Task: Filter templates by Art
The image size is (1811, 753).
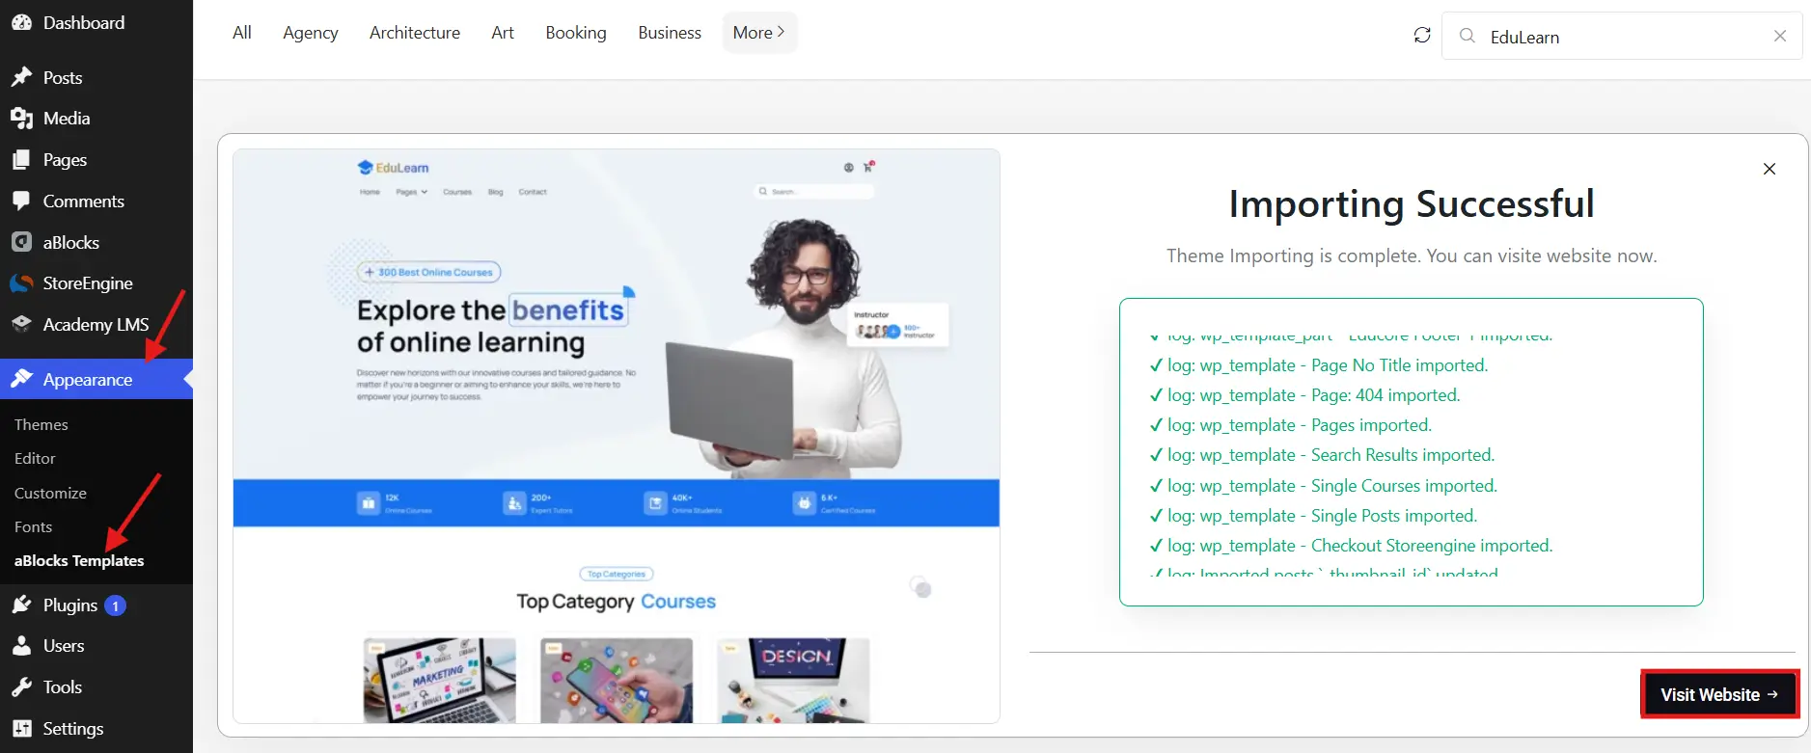Action: coord(503,33)
